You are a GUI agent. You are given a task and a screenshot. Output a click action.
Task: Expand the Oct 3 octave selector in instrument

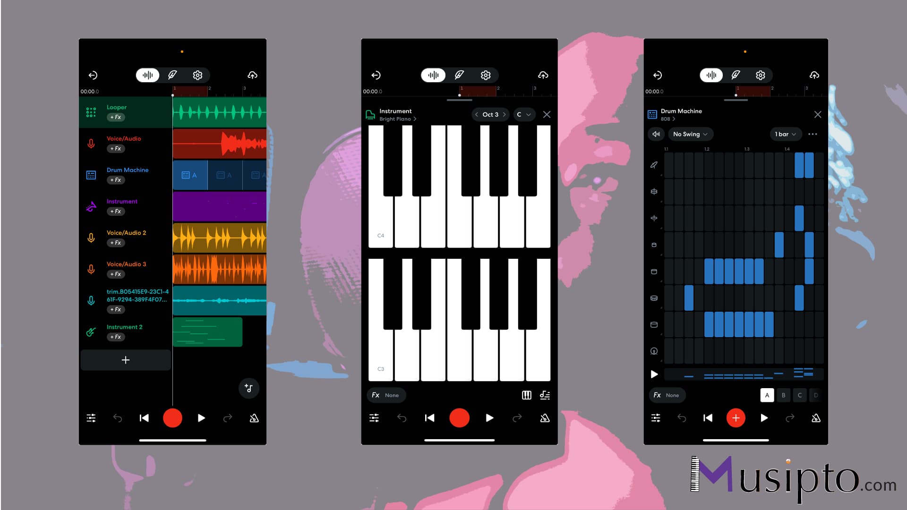coord(490,115)
